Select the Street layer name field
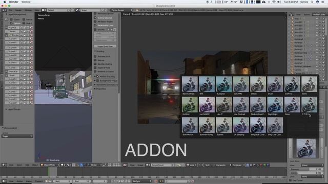The height and width of the screenshot is (184, 328). [x=14, y=75]
